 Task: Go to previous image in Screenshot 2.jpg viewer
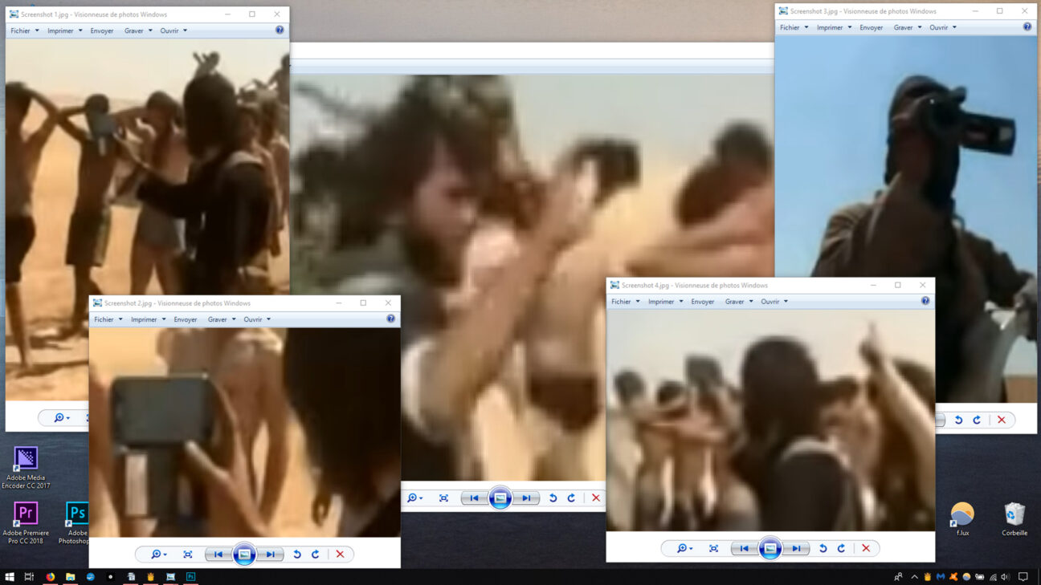(218, 555)
